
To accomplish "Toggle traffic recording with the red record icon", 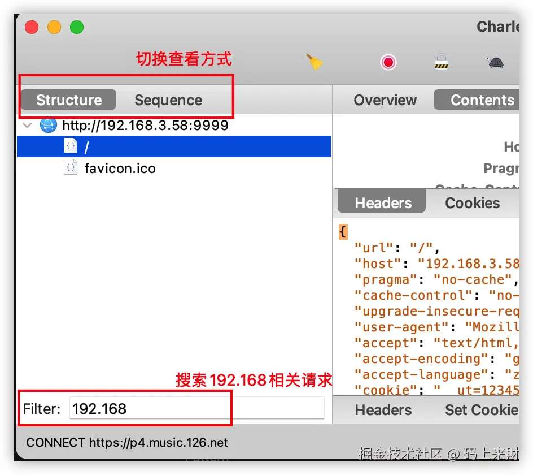I will (388, 62).
